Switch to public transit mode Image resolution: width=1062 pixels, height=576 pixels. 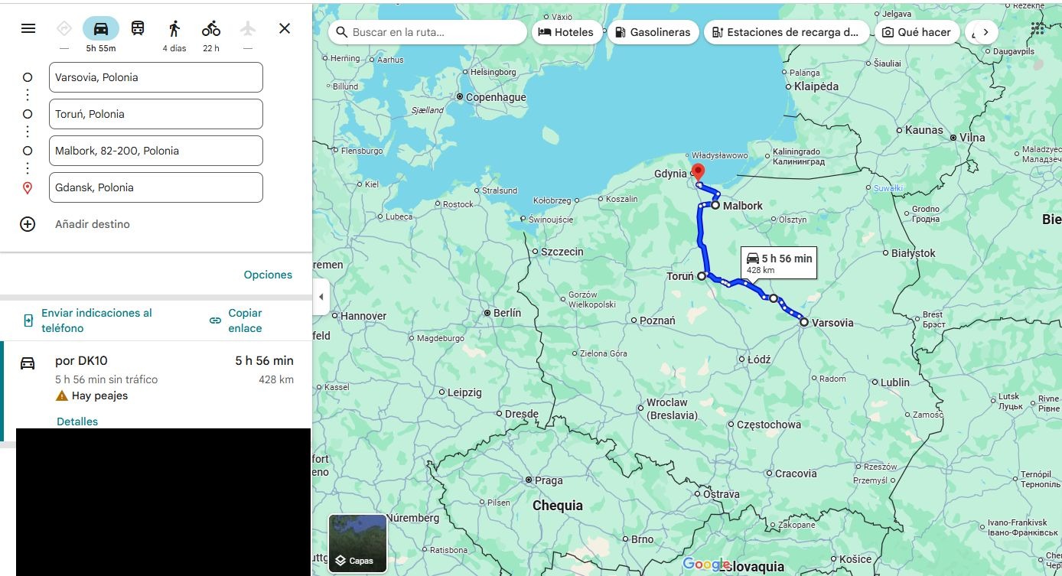point(138,28)
